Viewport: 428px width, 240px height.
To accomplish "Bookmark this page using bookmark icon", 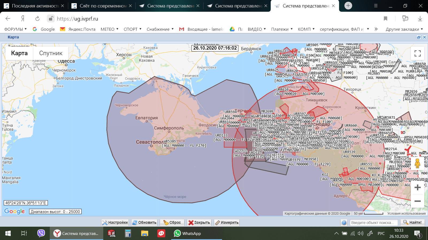I will (x=385, y=19).
